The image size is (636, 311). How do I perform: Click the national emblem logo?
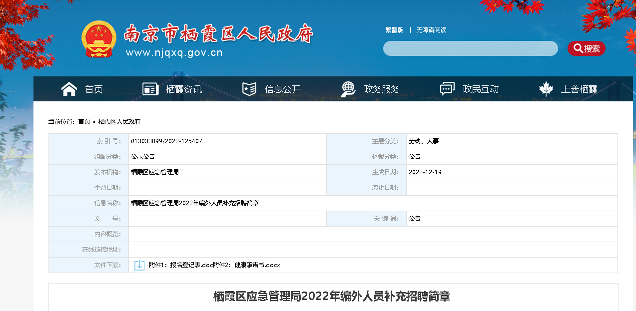pyautogui.click(x=98, y=39)
